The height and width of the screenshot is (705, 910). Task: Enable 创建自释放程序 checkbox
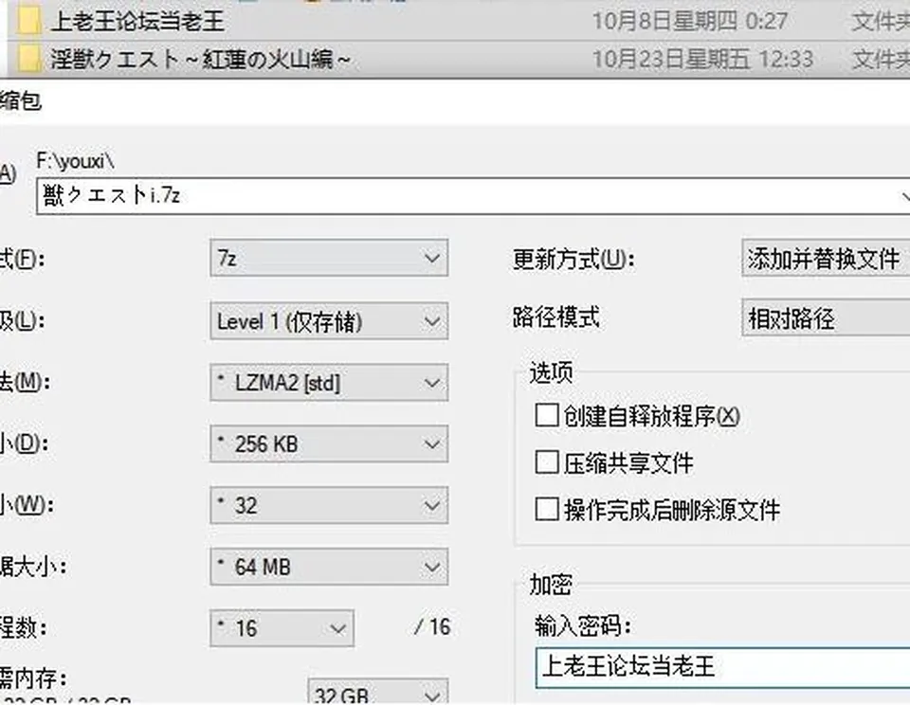(x=547, y=415)
